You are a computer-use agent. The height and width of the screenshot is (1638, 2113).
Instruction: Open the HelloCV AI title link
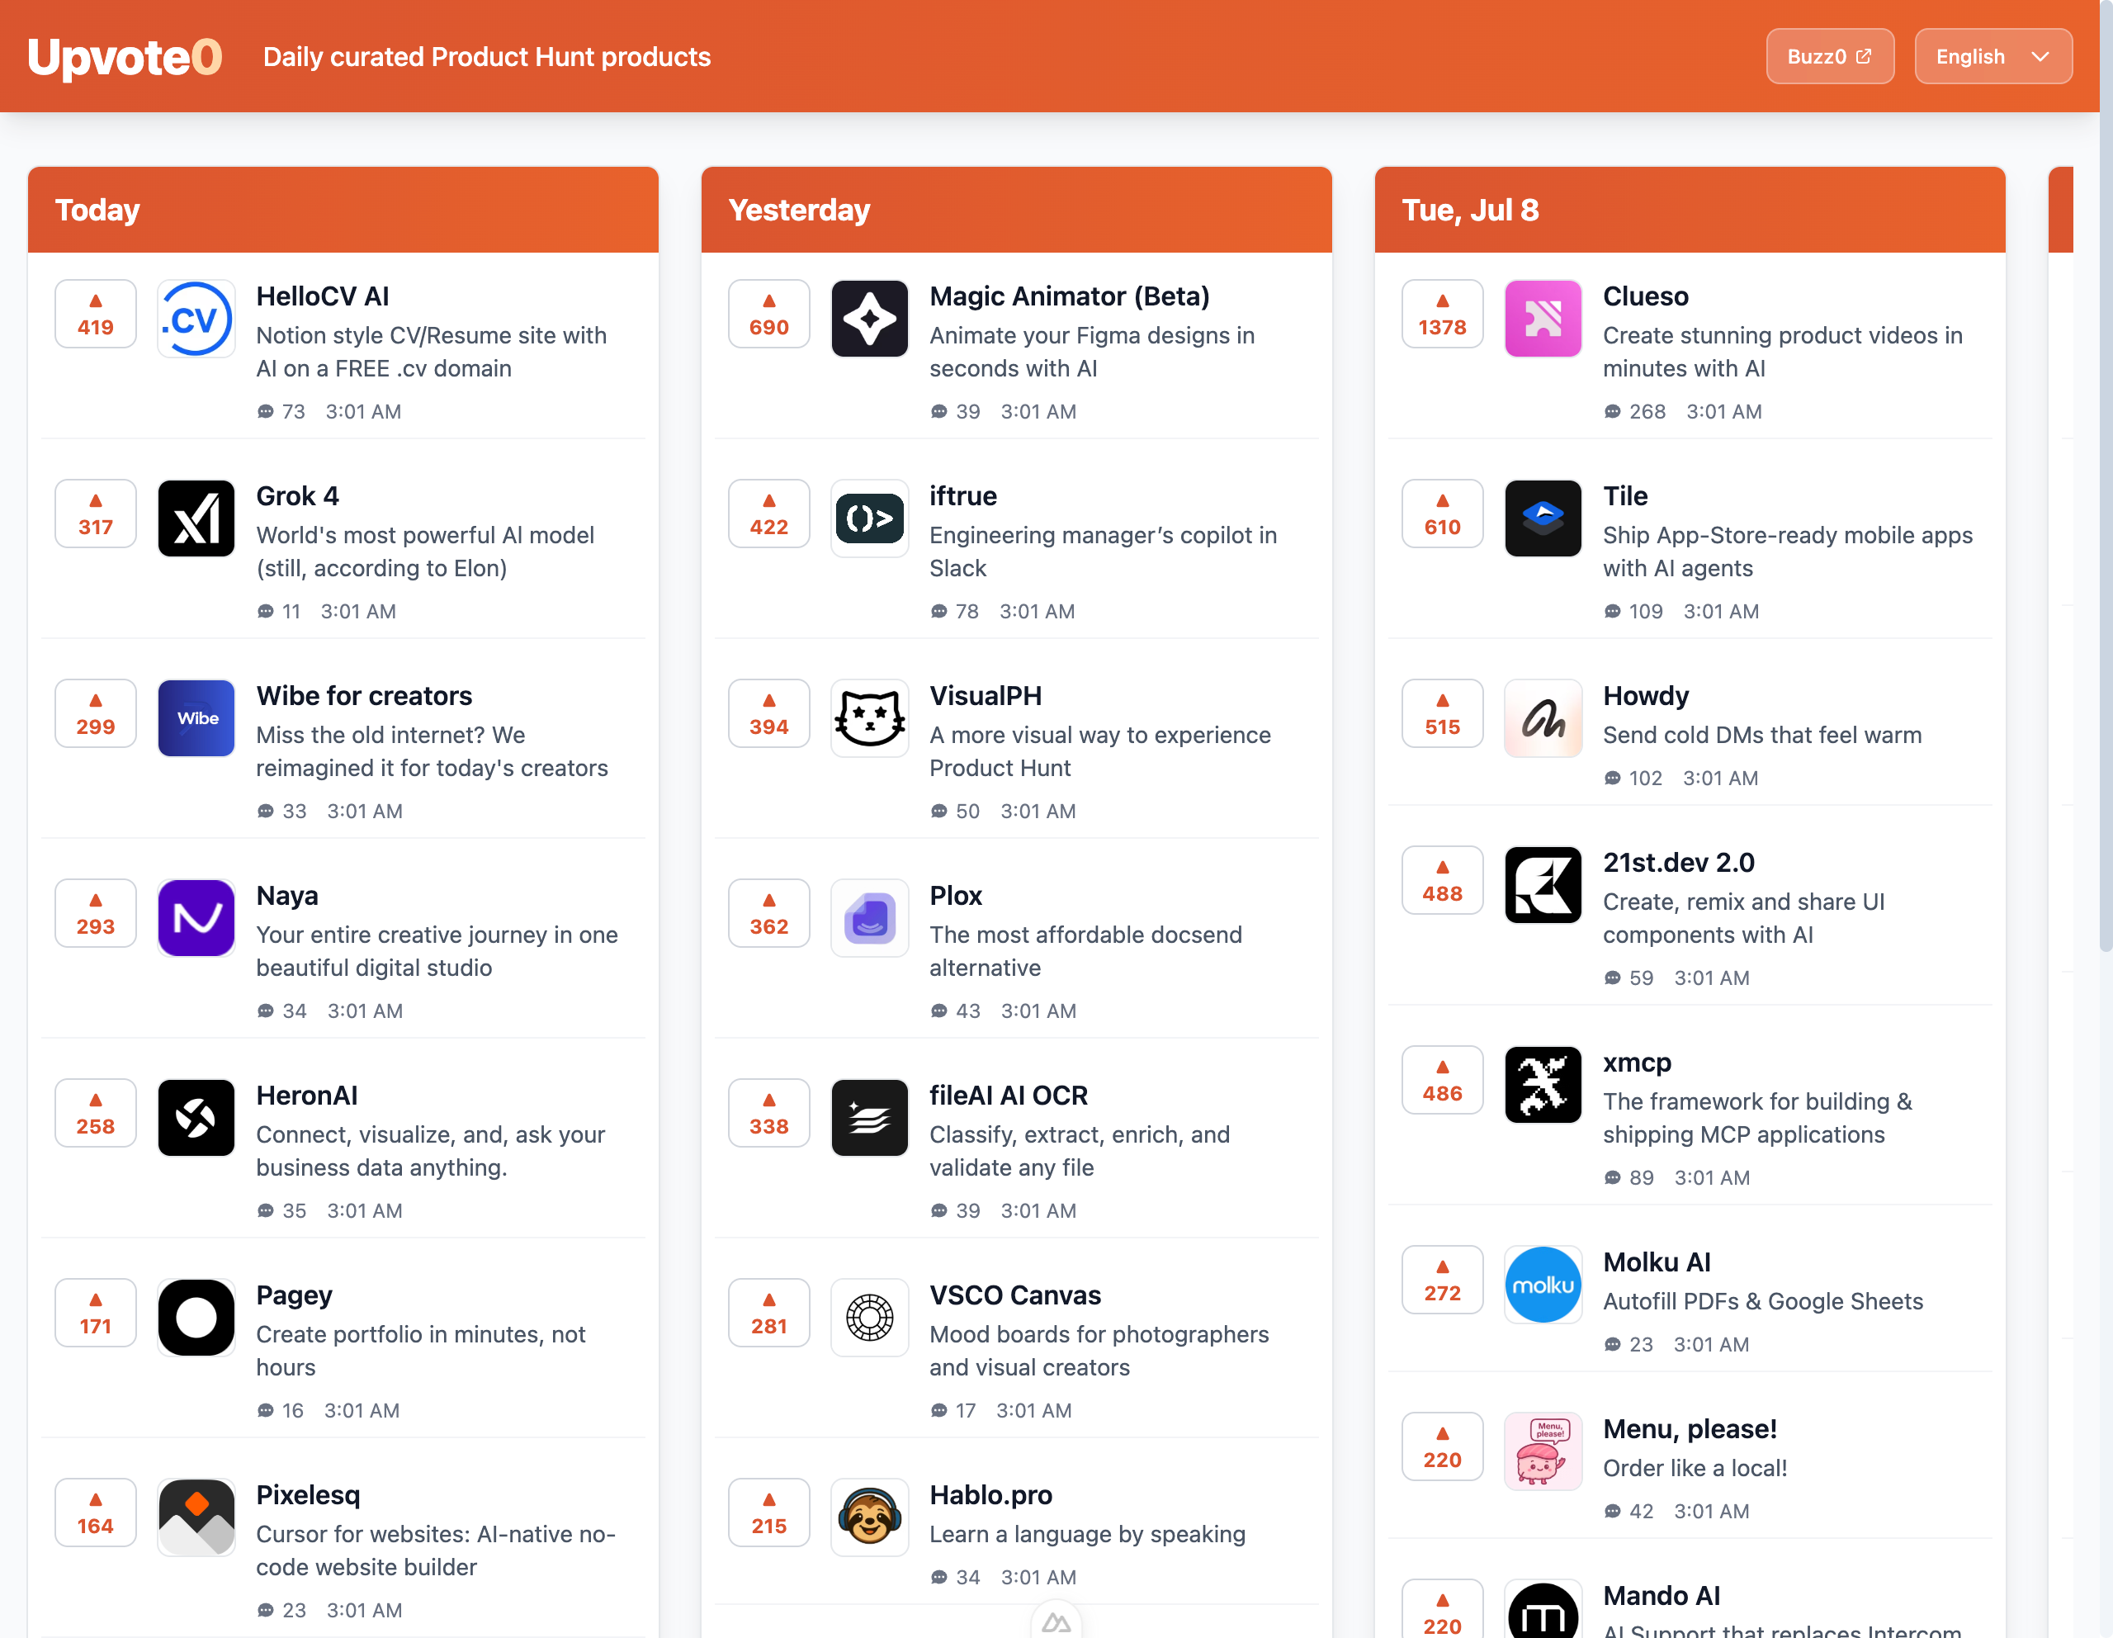coord(322,296)
